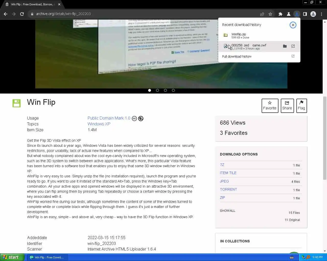Click the Favorite button
The height and width of the screenshot is (261, 327).
[270, 106]
